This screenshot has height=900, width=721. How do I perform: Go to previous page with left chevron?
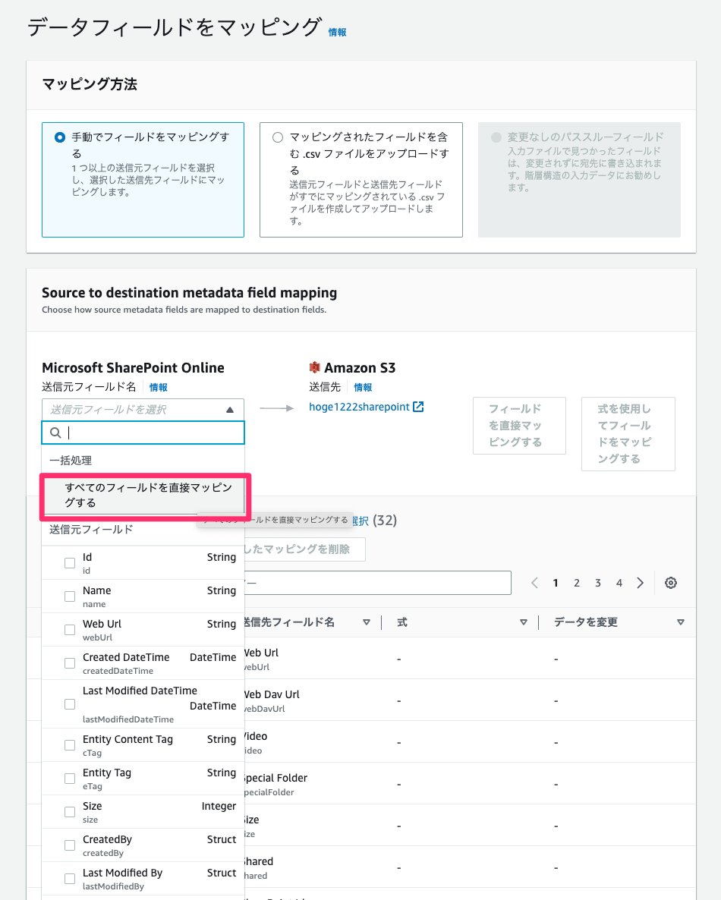pyautogui.click(x=534, y=583)
